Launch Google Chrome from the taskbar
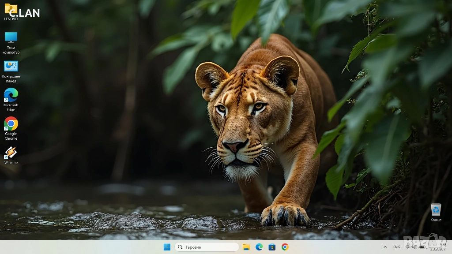 tap(285, 247)
